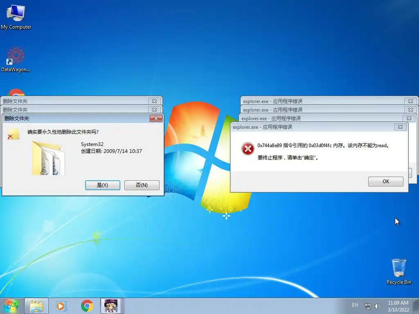Click the 确实要永久性地删除此文件夹吗 question text
419x314 pixels.
(63, 132)
